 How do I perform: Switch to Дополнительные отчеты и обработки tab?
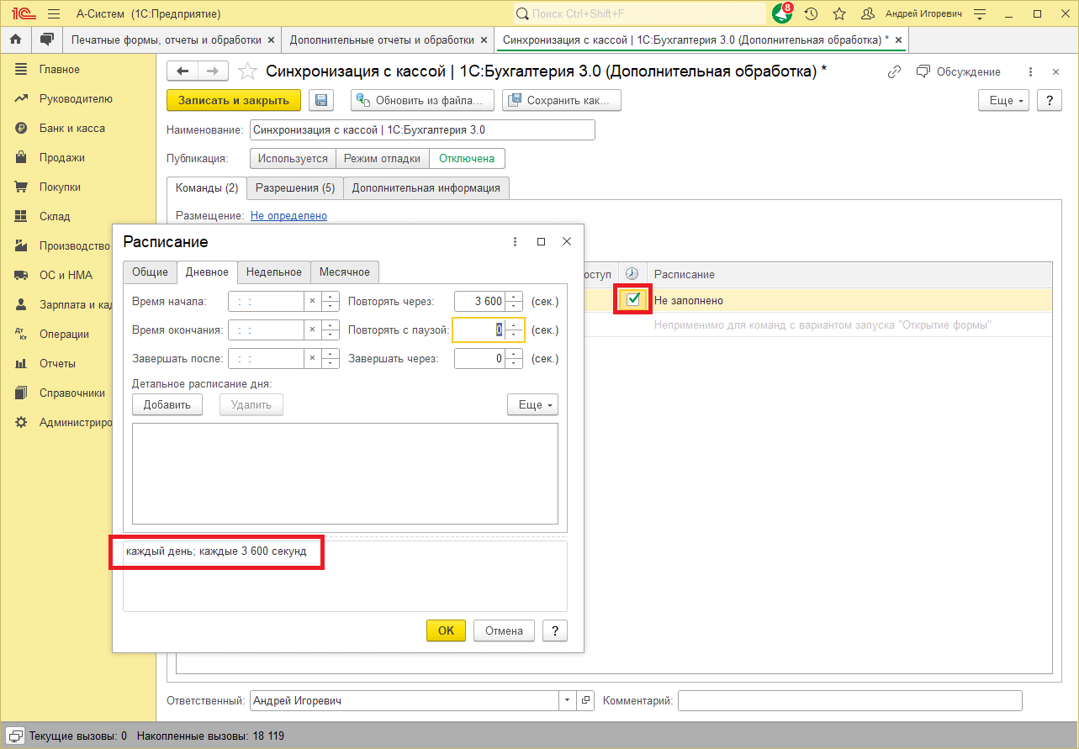click(382, 40)
